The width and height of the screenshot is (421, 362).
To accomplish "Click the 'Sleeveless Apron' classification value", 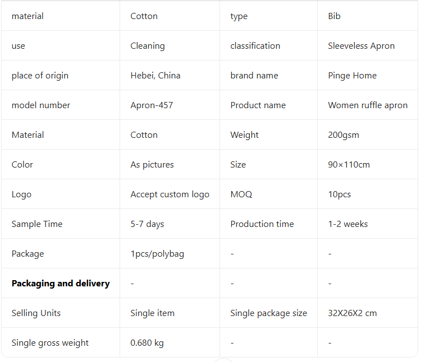I will [361, 46].
